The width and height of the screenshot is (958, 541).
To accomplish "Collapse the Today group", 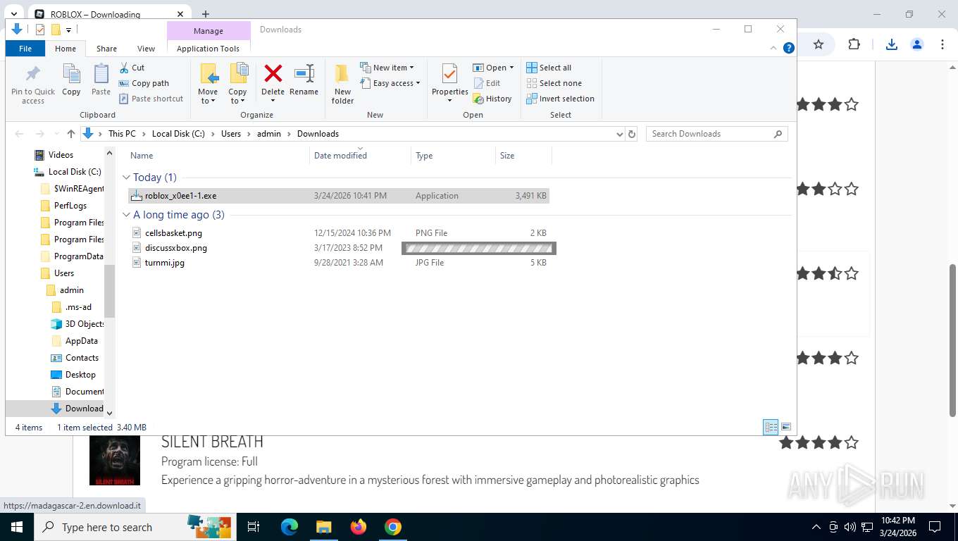I will click(x=126, y=178).
